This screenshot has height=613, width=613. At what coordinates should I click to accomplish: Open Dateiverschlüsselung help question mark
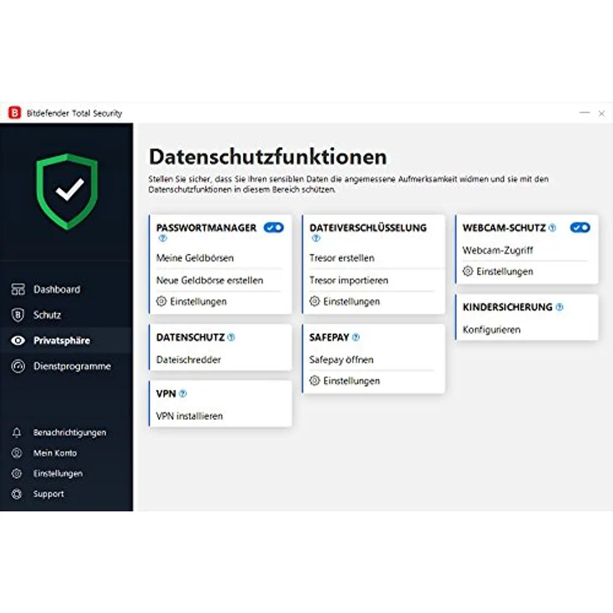(x=316, y=238)
